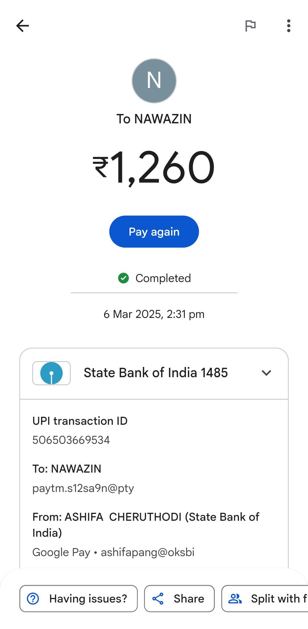Expand the State Bank of India details chevron
Screen dimensions: 308x629
(266, 373)
